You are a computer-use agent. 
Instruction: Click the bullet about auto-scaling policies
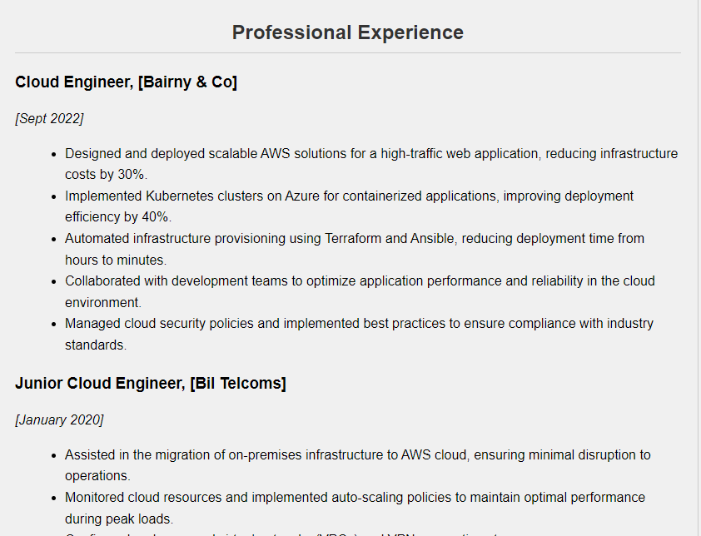pos(355,498)
